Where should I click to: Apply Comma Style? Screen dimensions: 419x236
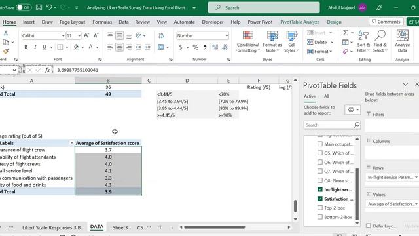pyautogui.click(x=205, y=47)
